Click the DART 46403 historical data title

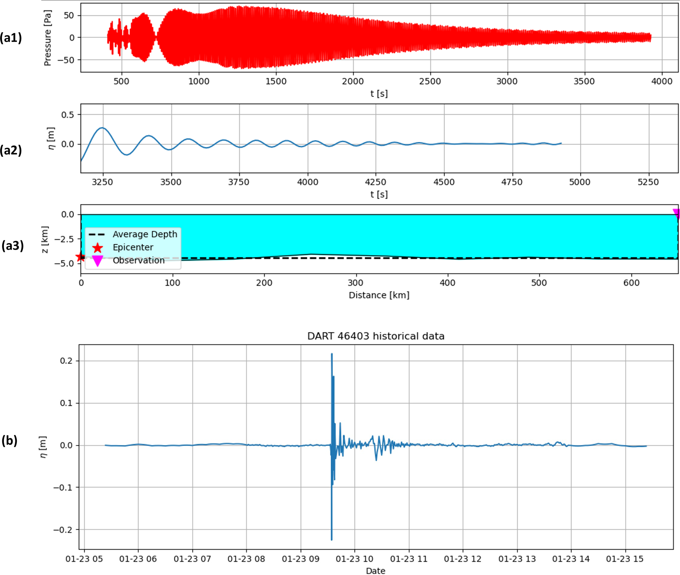pos(376,336)
